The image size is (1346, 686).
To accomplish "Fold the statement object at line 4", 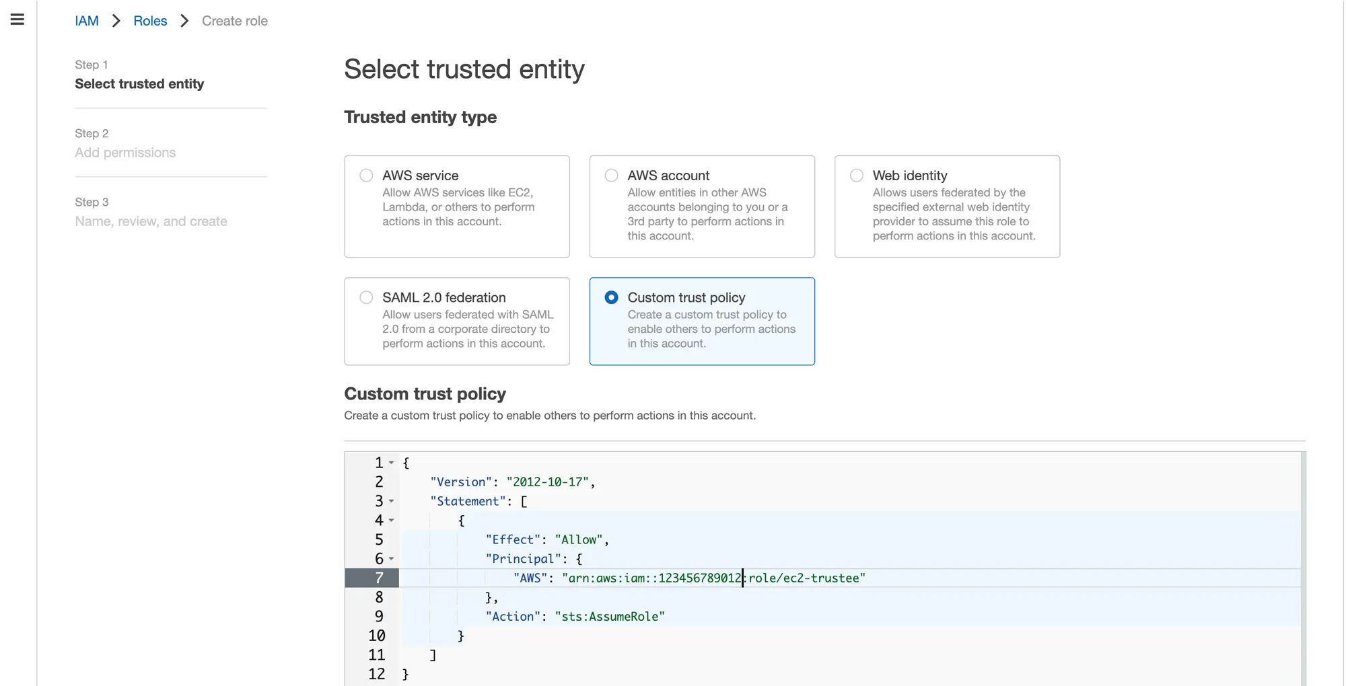I will click(391, 520).
